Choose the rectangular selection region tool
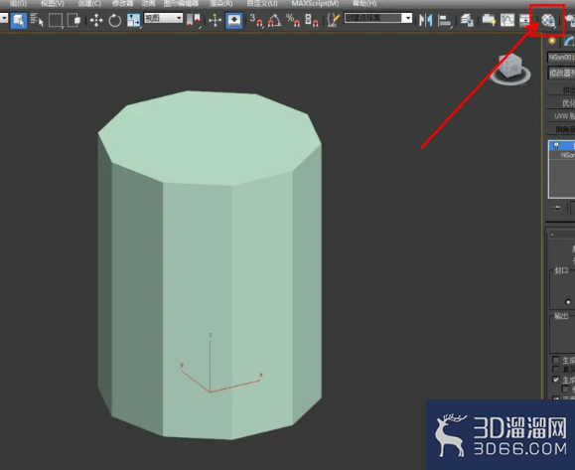 point(56,20)
